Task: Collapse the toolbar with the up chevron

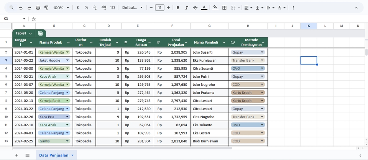Action: tap(356, 8)
